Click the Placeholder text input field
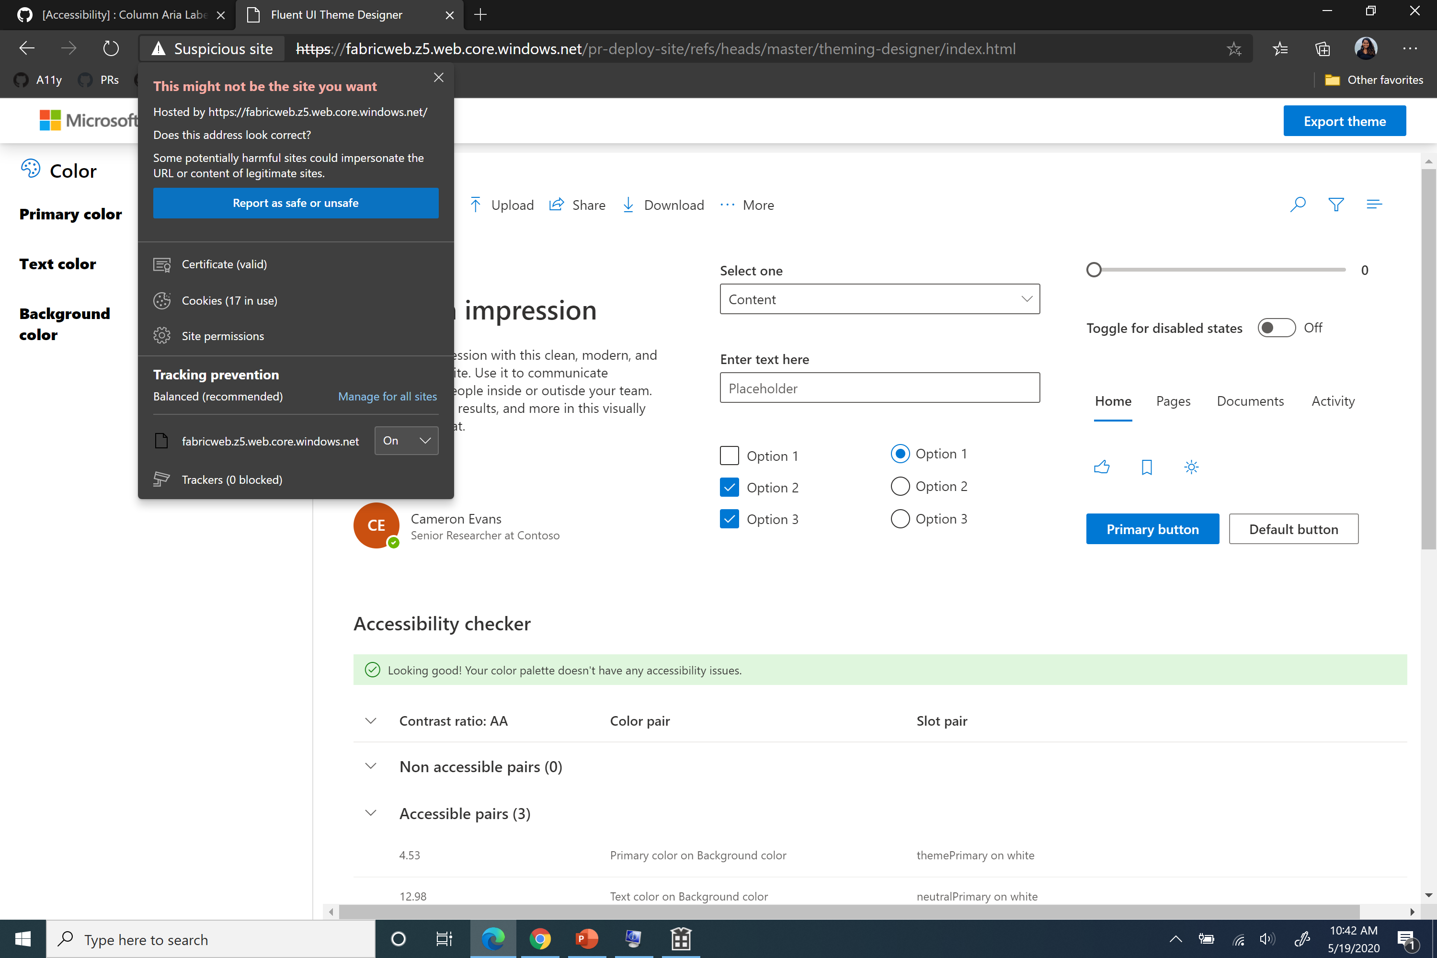This screenshot has width=1437, height=958. click(879, 388)
